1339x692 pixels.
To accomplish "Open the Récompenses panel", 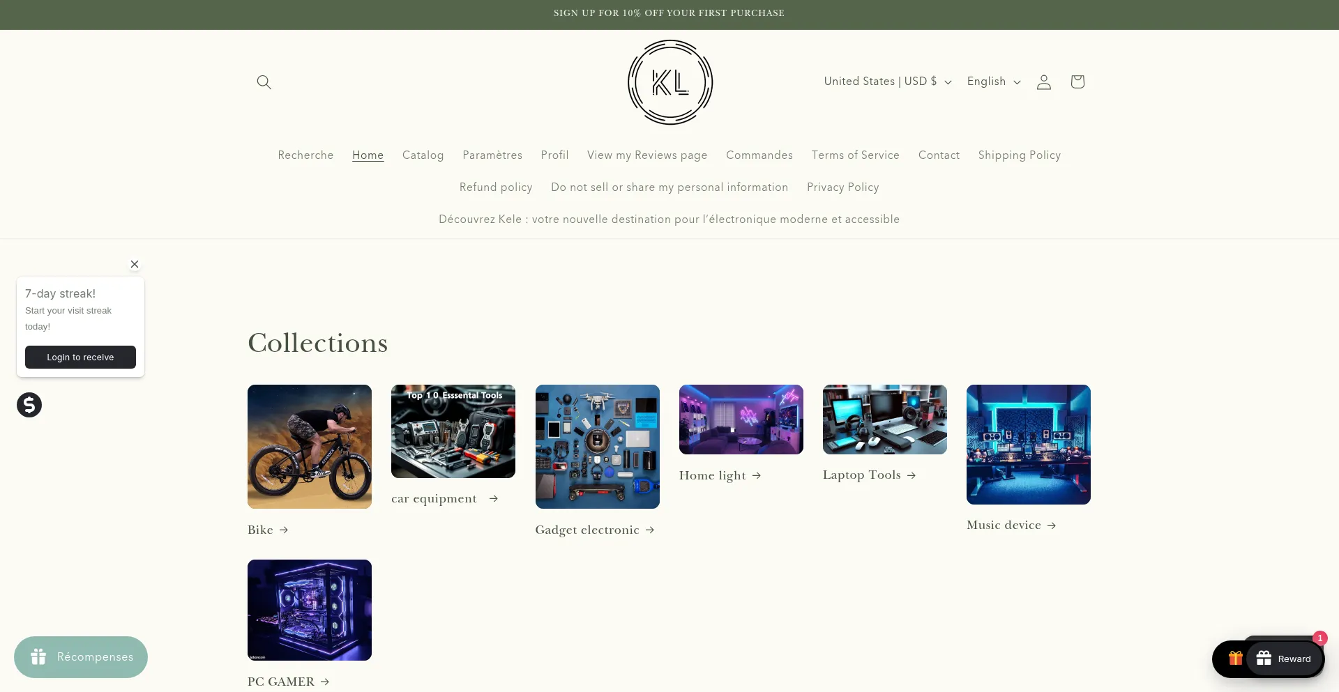I will point(80,656).
